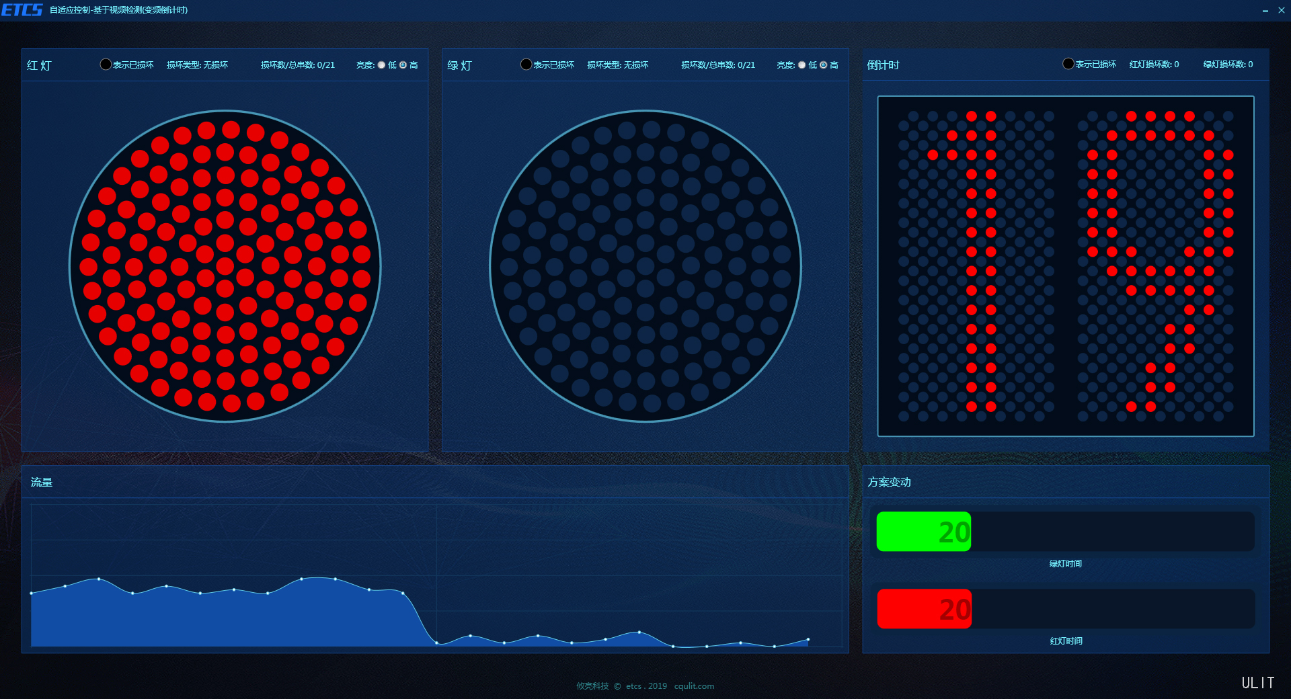This screenshot has width=1291, height=699.
Task: Click the red 红灯时间 bar showing 20
Action: [923, 609]
